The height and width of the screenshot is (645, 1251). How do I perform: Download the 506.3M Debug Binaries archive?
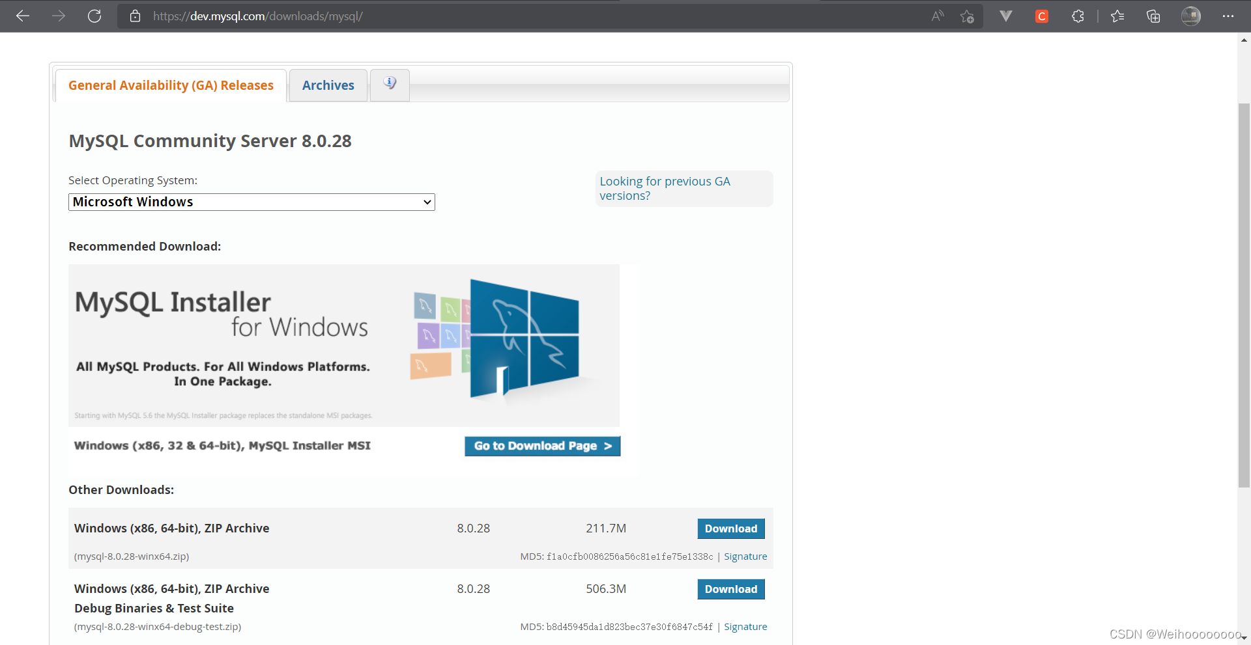731,589
